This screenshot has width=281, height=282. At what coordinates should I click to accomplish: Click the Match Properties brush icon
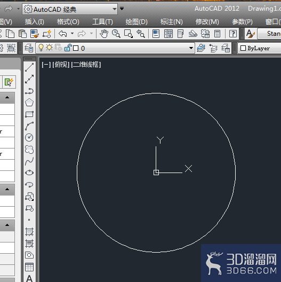click(x=35, y=34)
